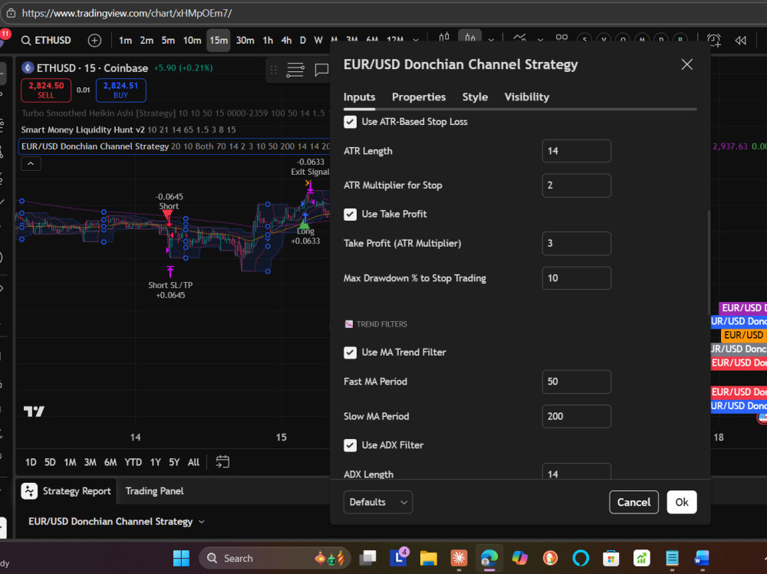Click the ATR Multiplier for Stop field
Viewport: 767px width, 574px height.
coord(576,185)
